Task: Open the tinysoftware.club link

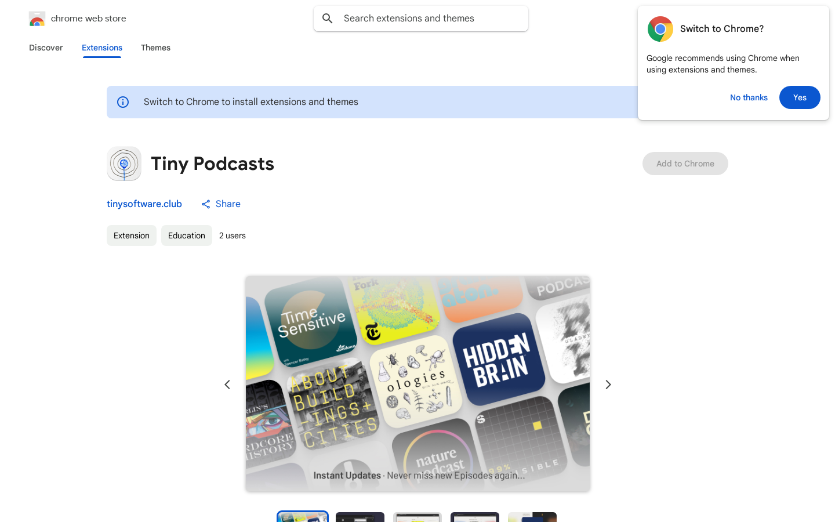Action: coord(144,204)
